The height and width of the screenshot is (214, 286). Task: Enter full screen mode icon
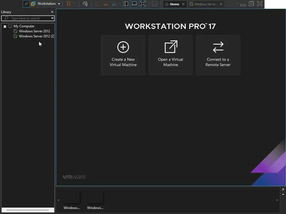tap(143, 4)
